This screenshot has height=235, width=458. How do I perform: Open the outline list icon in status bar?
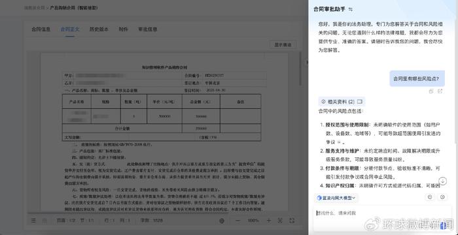[x=33, y=221]
